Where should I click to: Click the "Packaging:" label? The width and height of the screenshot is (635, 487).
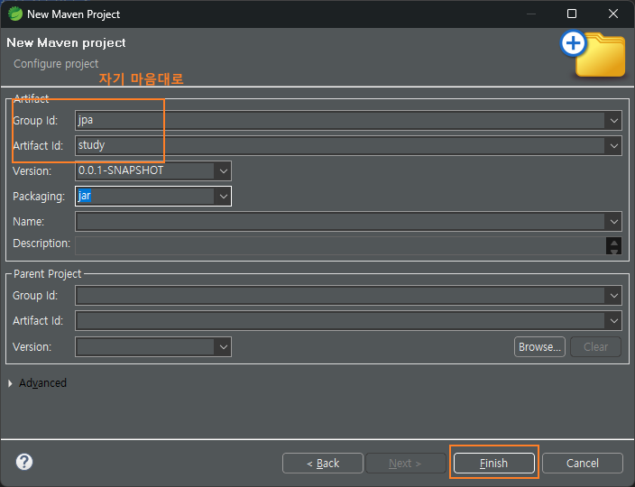39,197
